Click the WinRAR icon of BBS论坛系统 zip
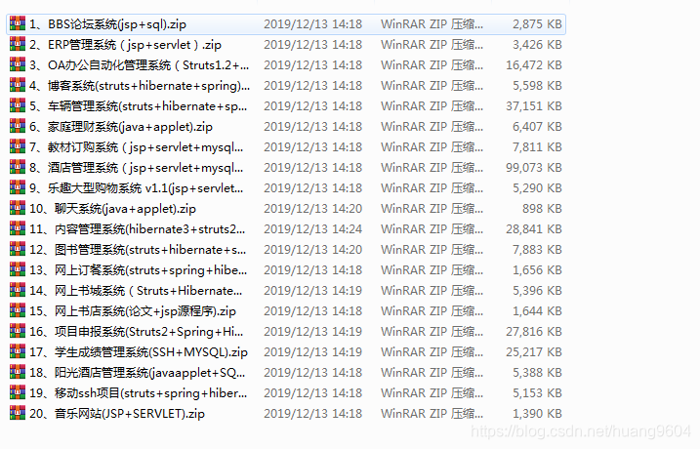 click(18, 23)
